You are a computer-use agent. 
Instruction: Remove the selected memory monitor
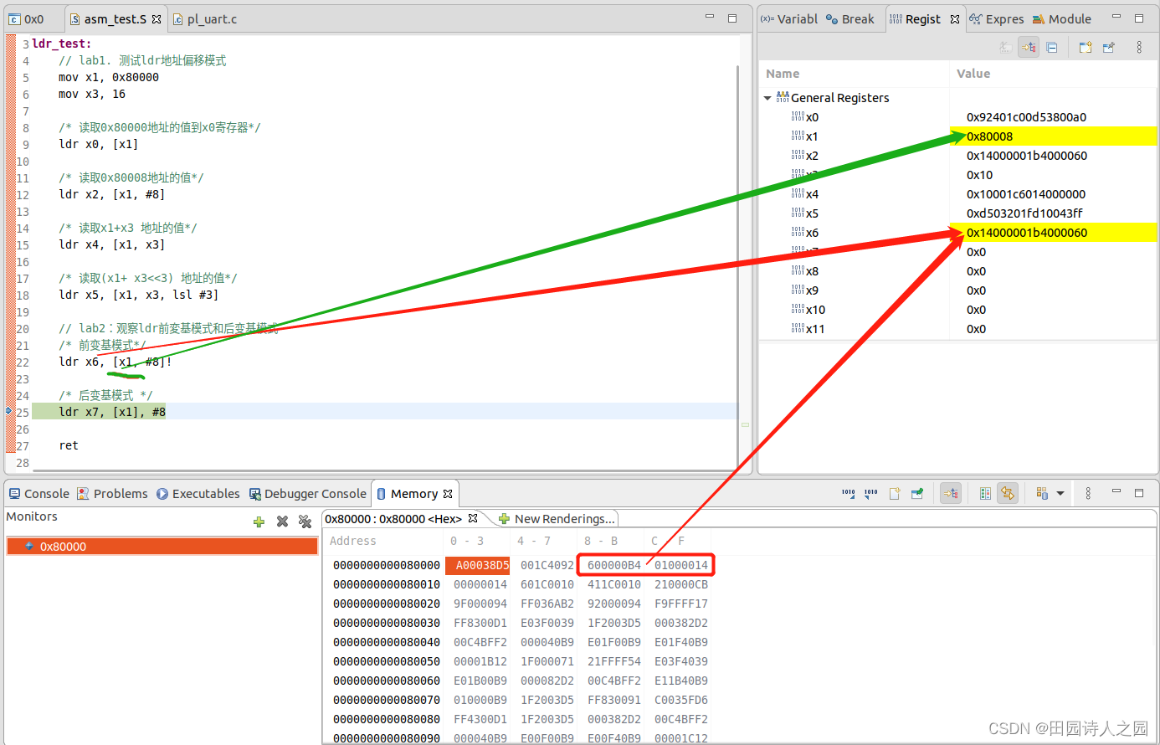282,521
